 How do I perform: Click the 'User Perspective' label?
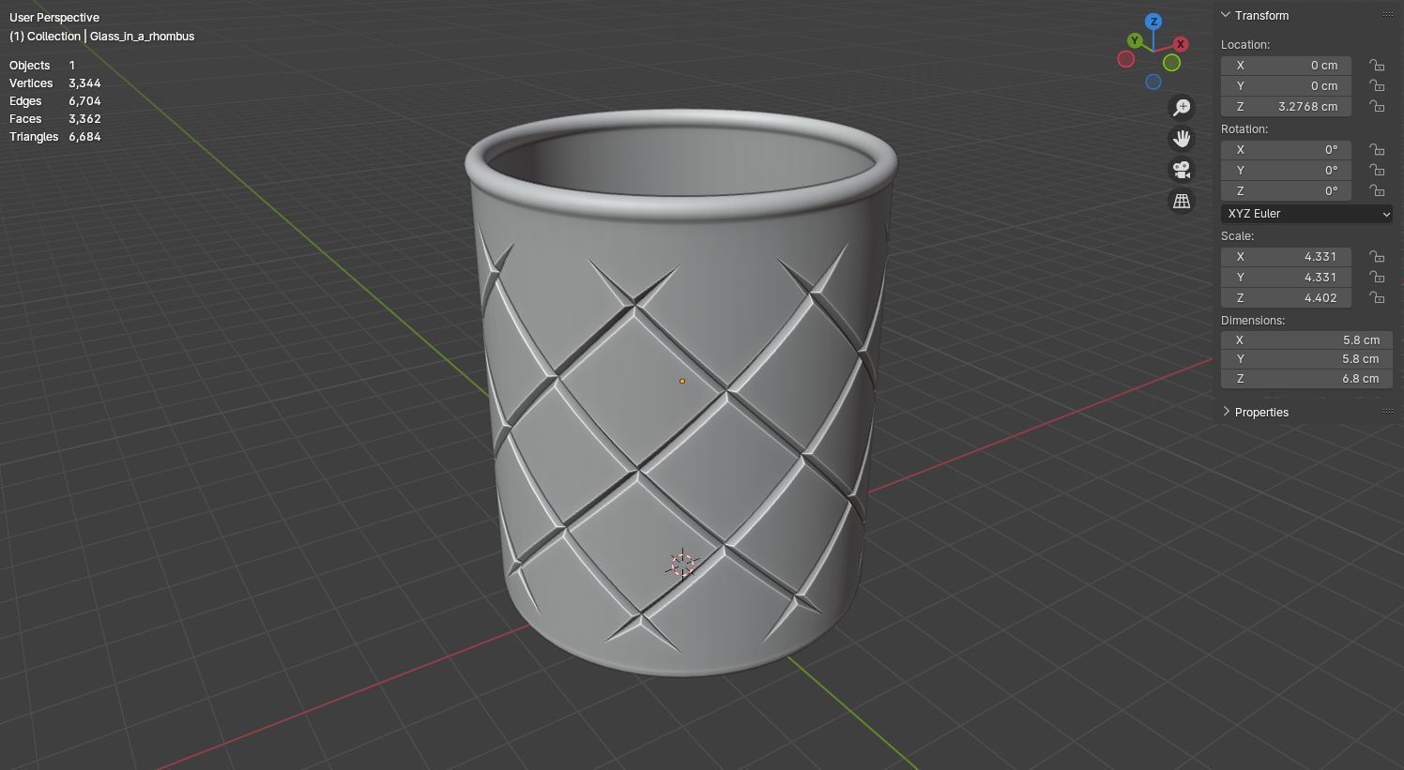(54, 18)
